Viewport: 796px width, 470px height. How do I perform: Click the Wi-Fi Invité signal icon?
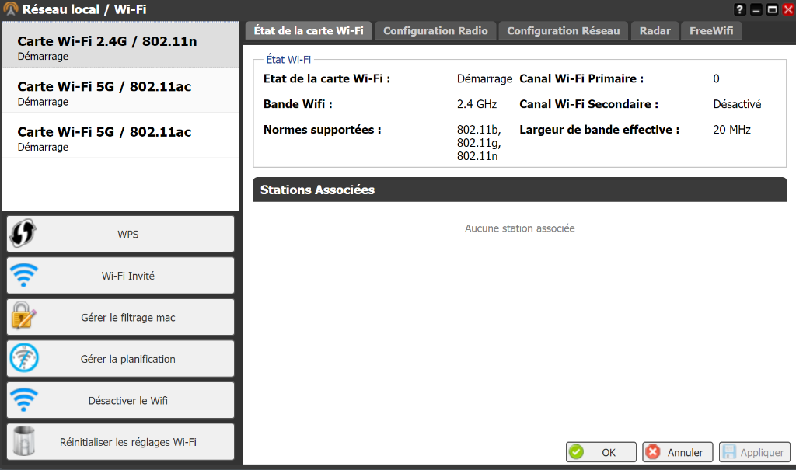[x=23, y=275]
